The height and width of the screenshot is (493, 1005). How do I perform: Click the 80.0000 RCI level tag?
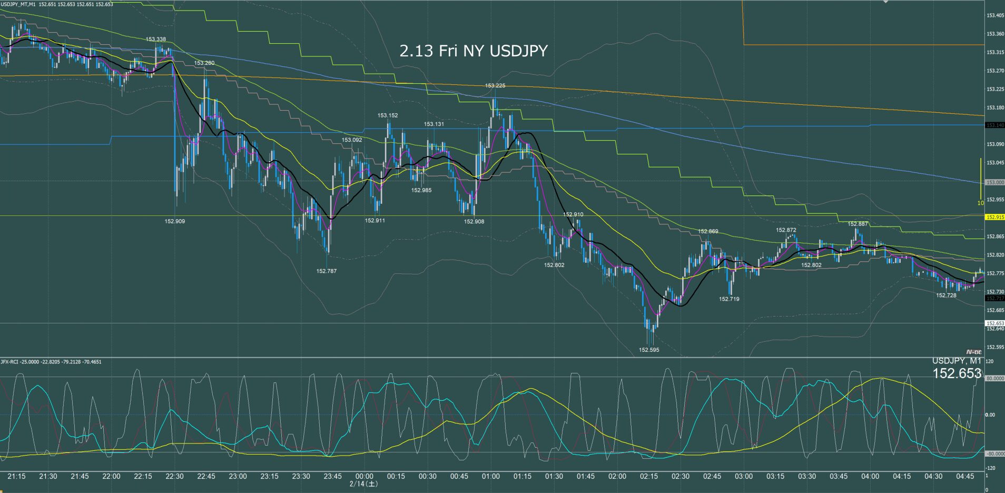pyautogui.click(x=994, y=378)
